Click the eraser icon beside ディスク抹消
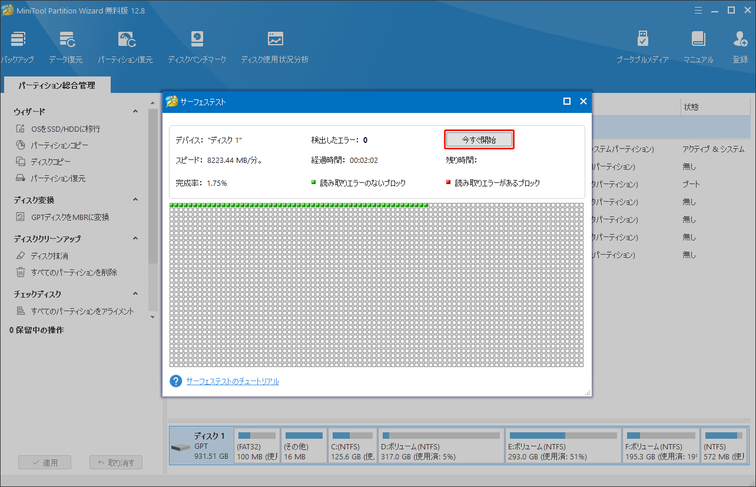Viewport: 756px width, 487px height. coord(21,256)
